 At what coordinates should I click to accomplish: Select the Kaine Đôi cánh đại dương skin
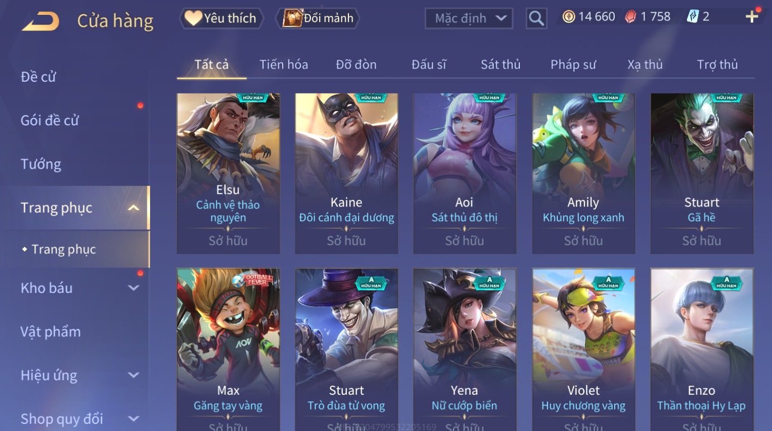[x=346, y=173]
